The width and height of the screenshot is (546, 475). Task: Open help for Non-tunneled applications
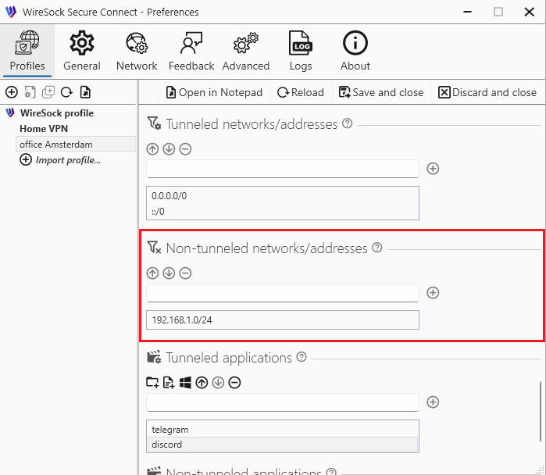pyautogui.click(x=331, y=472)
